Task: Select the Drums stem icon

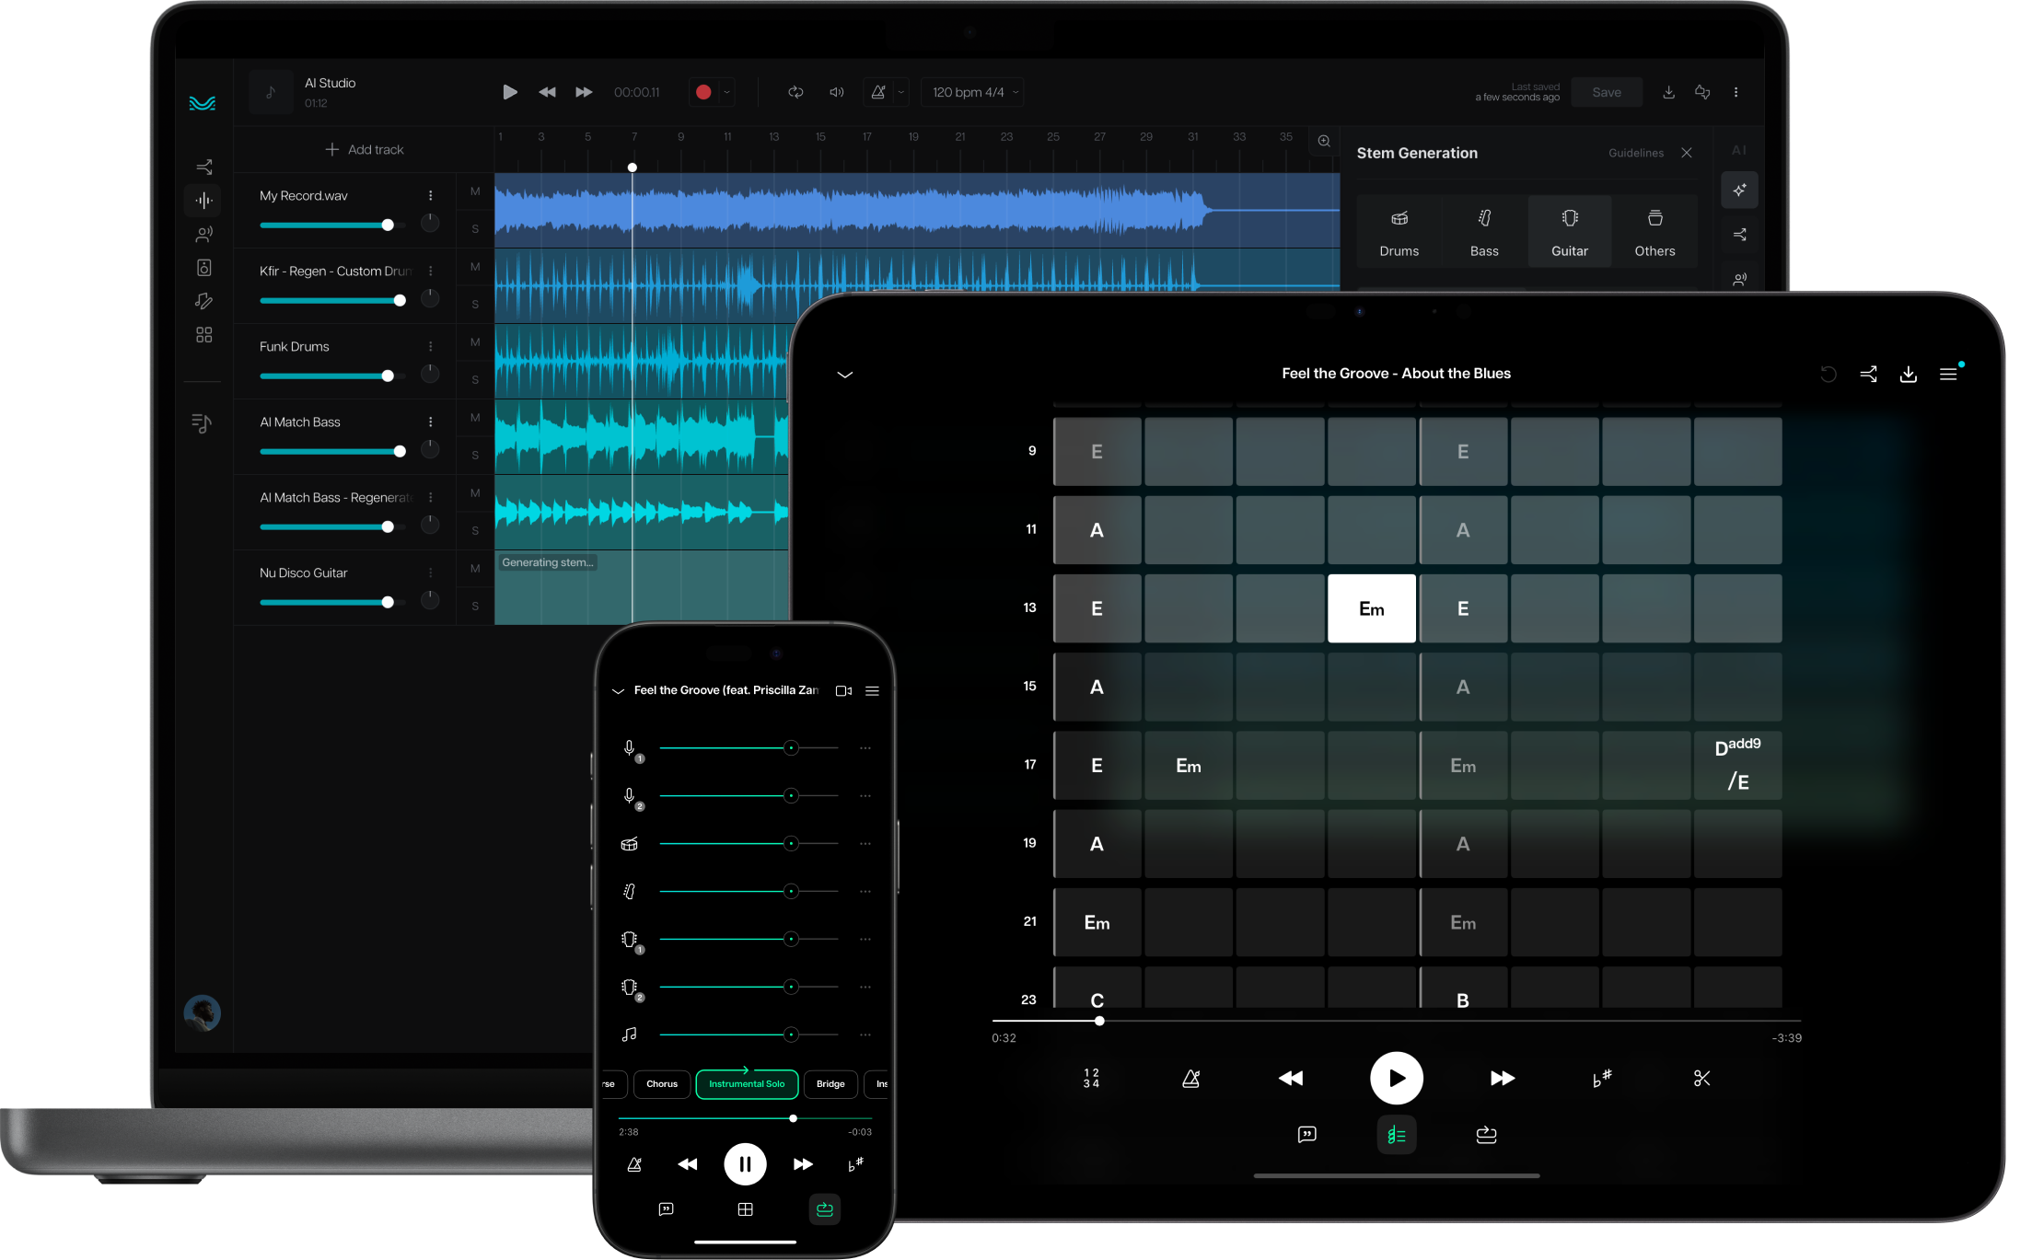Action: point(1399,219)
